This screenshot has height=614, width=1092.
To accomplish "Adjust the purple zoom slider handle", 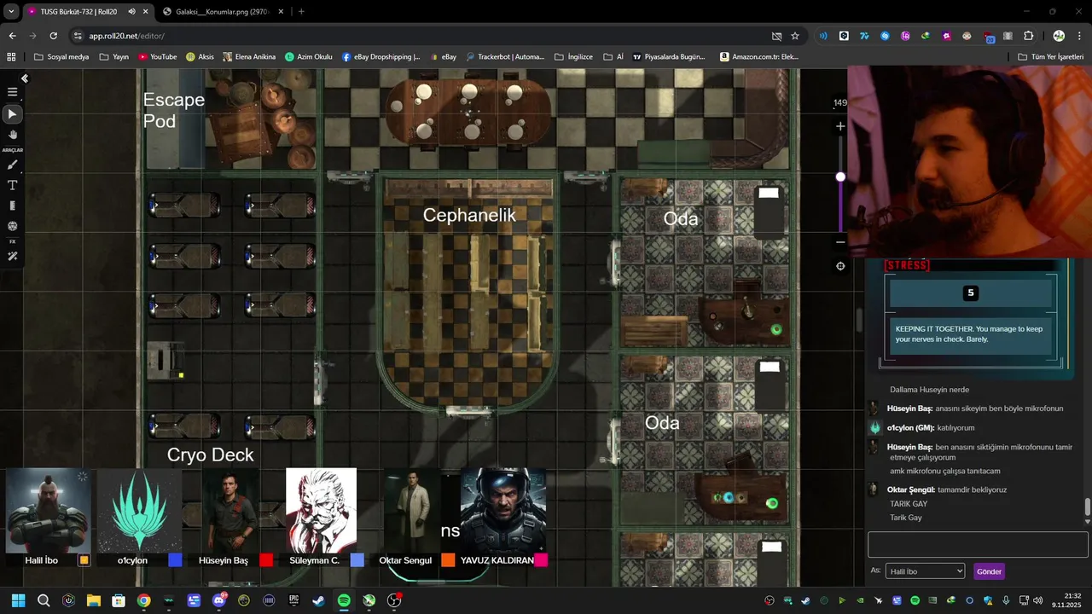I will pos(840,177).
